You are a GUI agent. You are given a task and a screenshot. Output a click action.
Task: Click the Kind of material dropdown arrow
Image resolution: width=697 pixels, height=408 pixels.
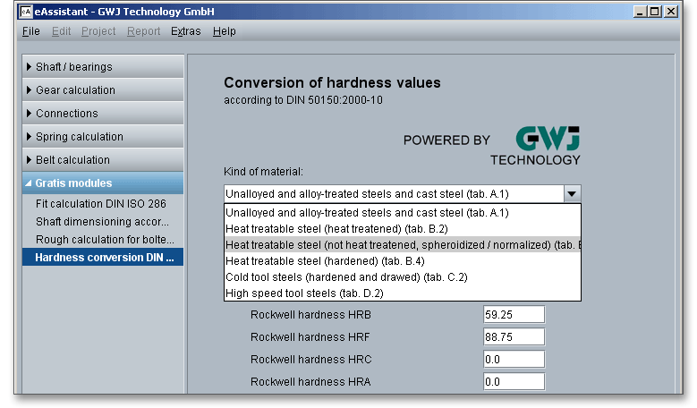tap(572, 193)
